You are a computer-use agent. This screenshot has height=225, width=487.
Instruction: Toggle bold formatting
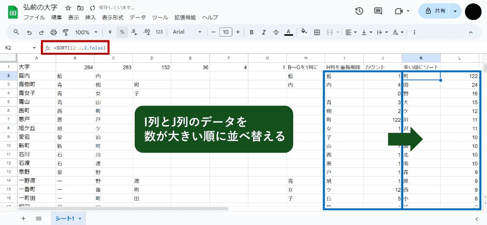252,32
